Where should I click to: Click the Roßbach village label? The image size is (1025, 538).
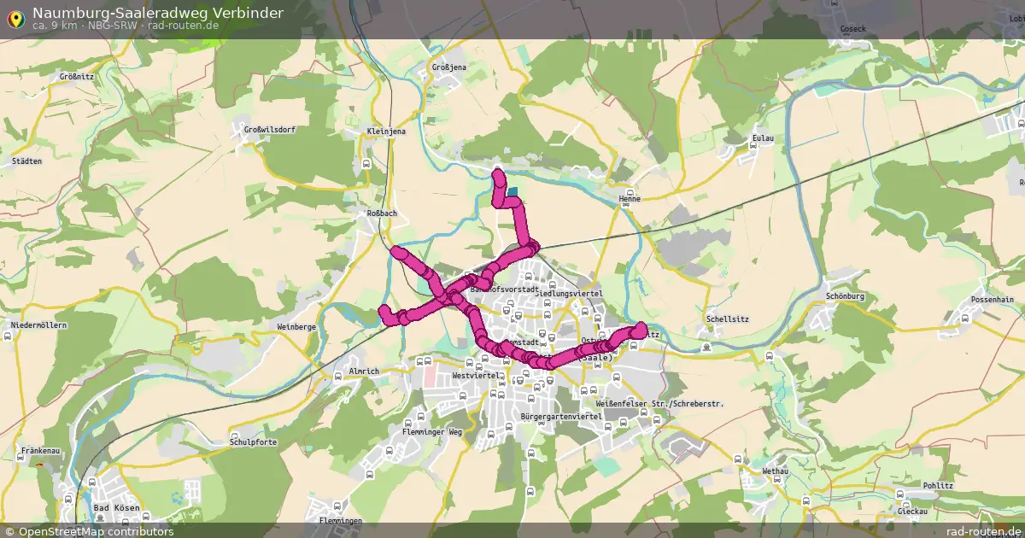coord(382,213)
